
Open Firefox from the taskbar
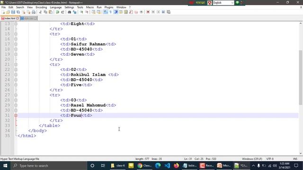pyautogui.click(x=176, y=166)
